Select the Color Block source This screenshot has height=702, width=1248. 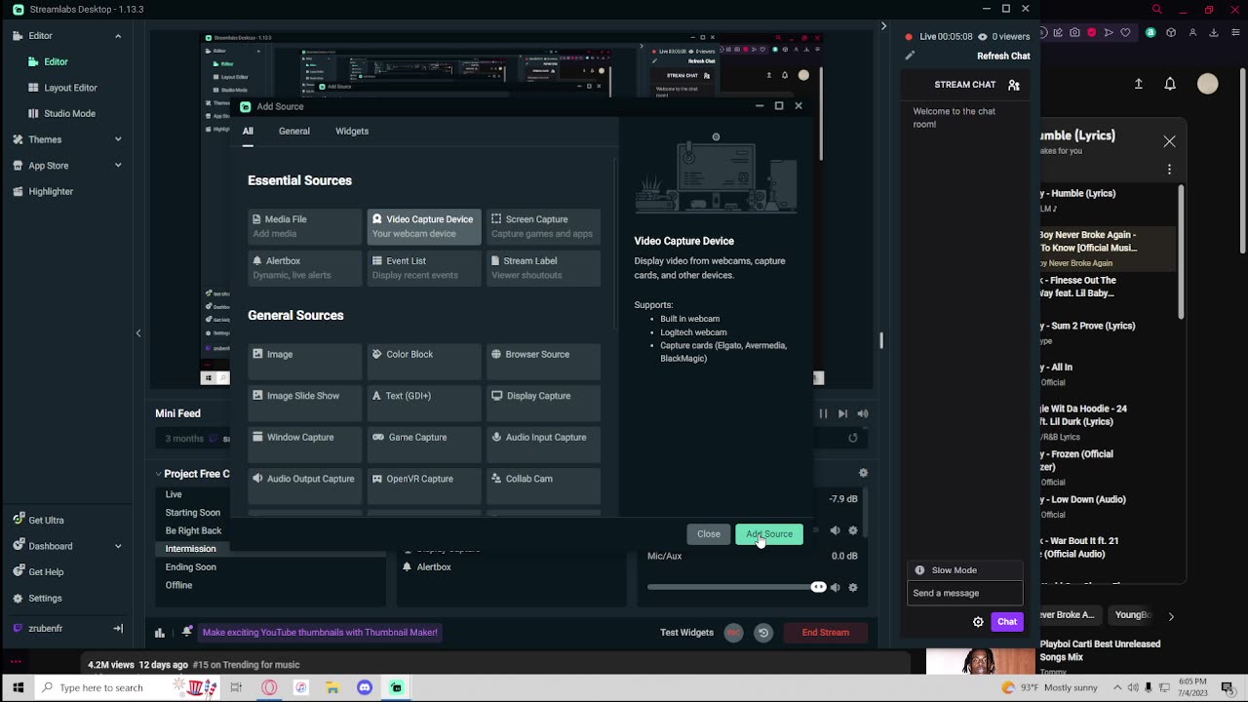[424, 362]
